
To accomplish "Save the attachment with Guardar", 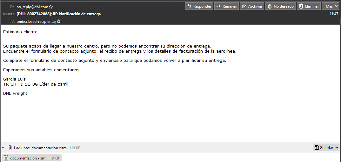I will (324, 147).
